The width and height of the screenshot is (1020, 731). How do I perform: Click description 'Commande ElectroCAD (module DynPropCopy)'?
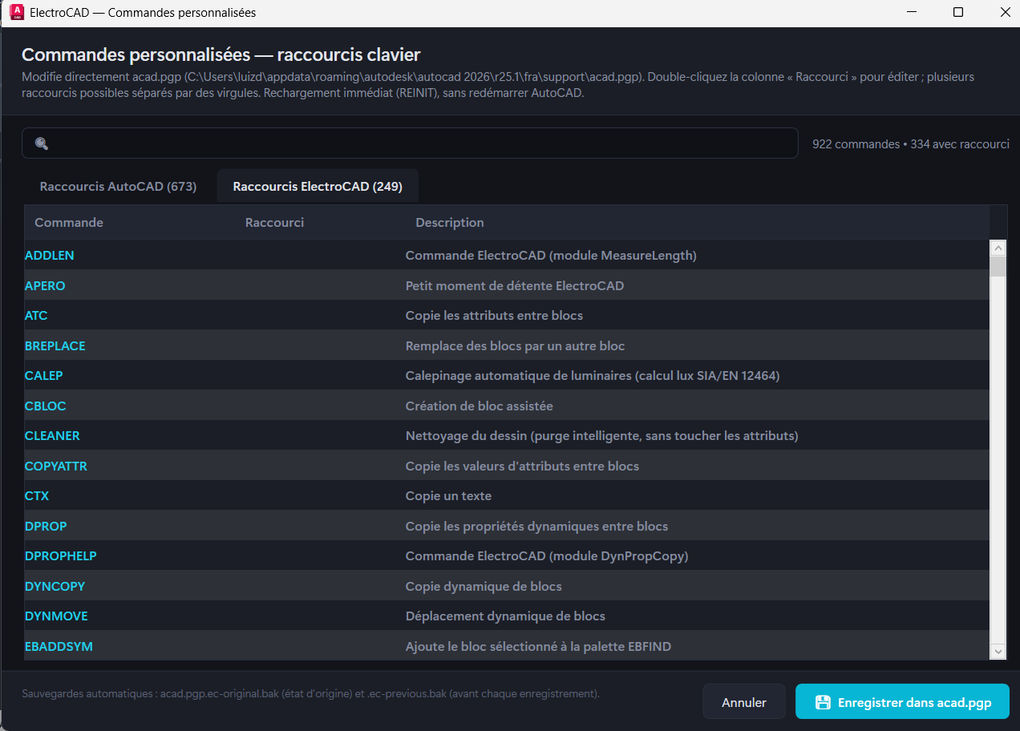click(x=547, y=556)
